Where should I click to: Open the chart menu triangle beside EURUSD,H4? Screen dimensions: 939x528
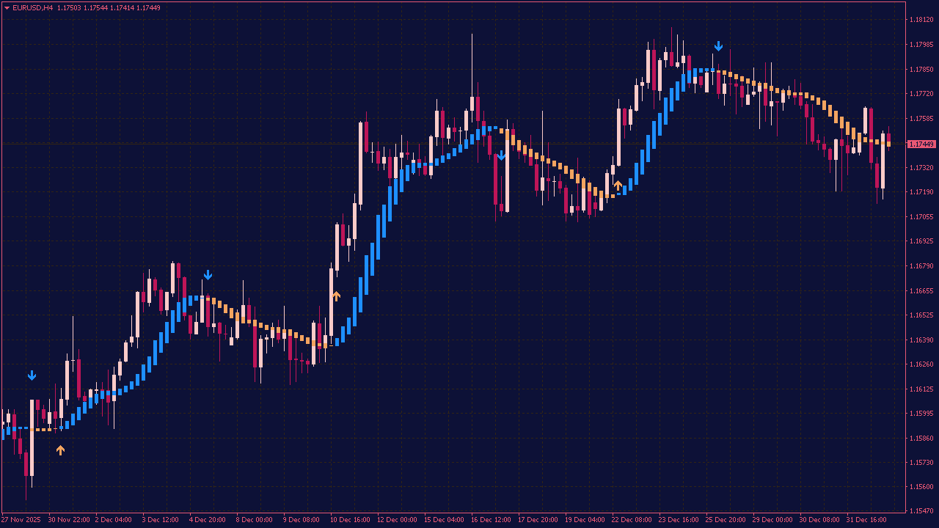click(x=7, y=8)
